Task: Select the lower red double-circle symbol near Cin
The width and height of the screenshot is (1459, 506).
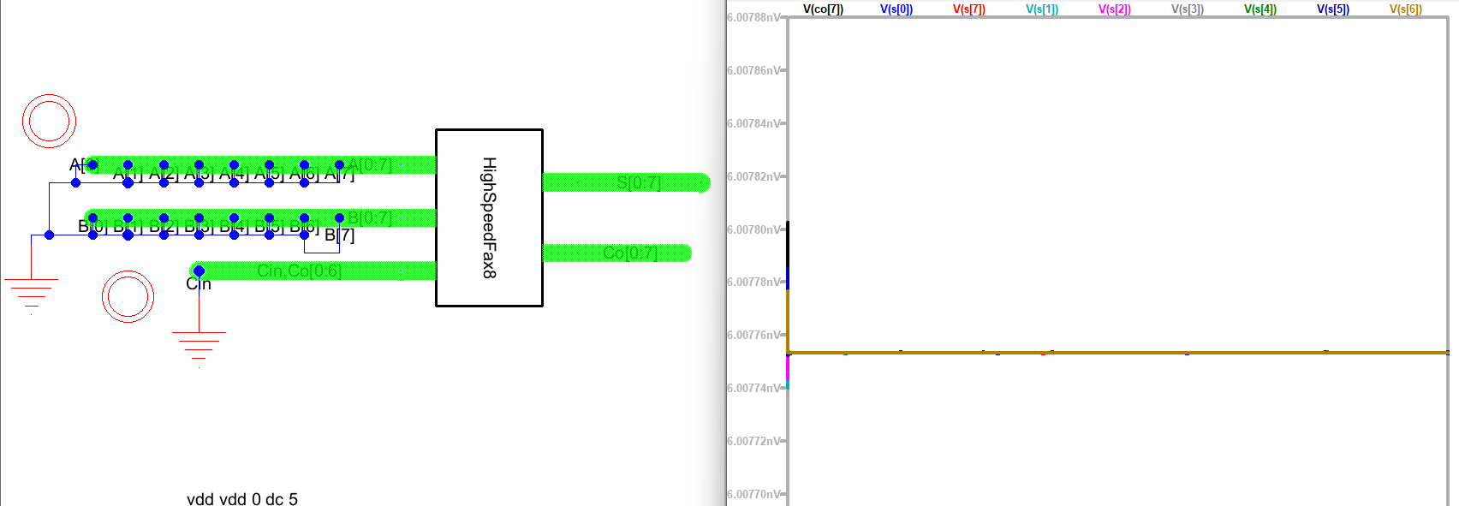Action: point(128,296)
